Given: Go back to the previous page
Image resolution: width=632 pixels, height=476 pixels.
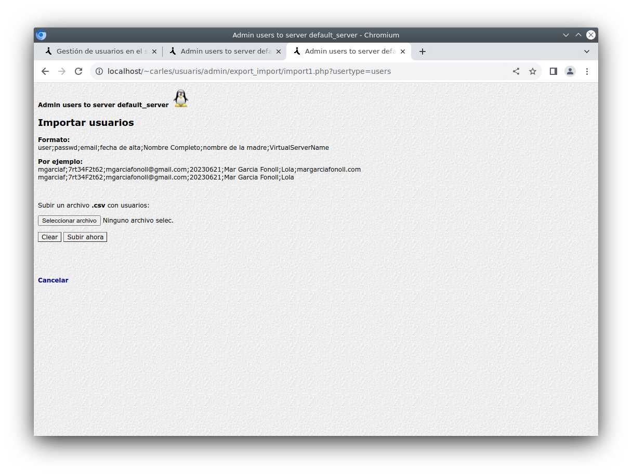Looking at the screenshot, I should pos(45,71).
